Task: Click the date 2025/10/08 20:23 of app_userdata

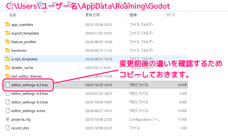Action: 99,25
